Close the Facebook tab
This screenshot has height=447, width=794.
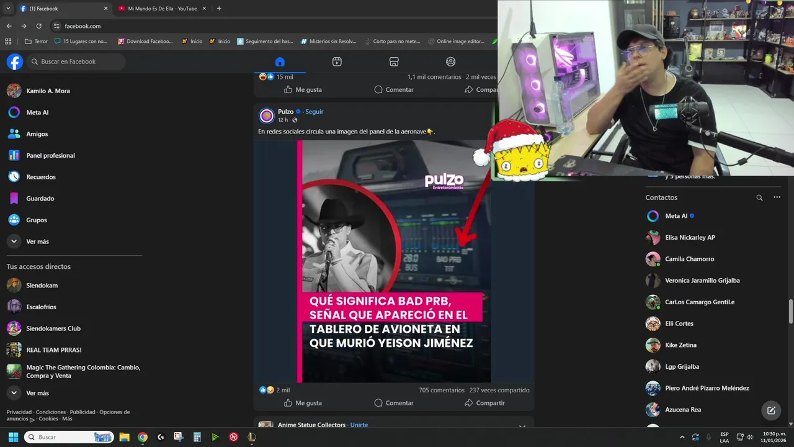tap(105, 9)
